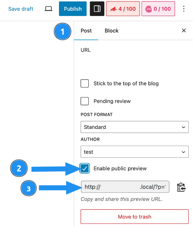Viewport: 193px width, 226px height.
Task: Open the SEO score 4/100 indicator
Action: [x=123, y=9]
